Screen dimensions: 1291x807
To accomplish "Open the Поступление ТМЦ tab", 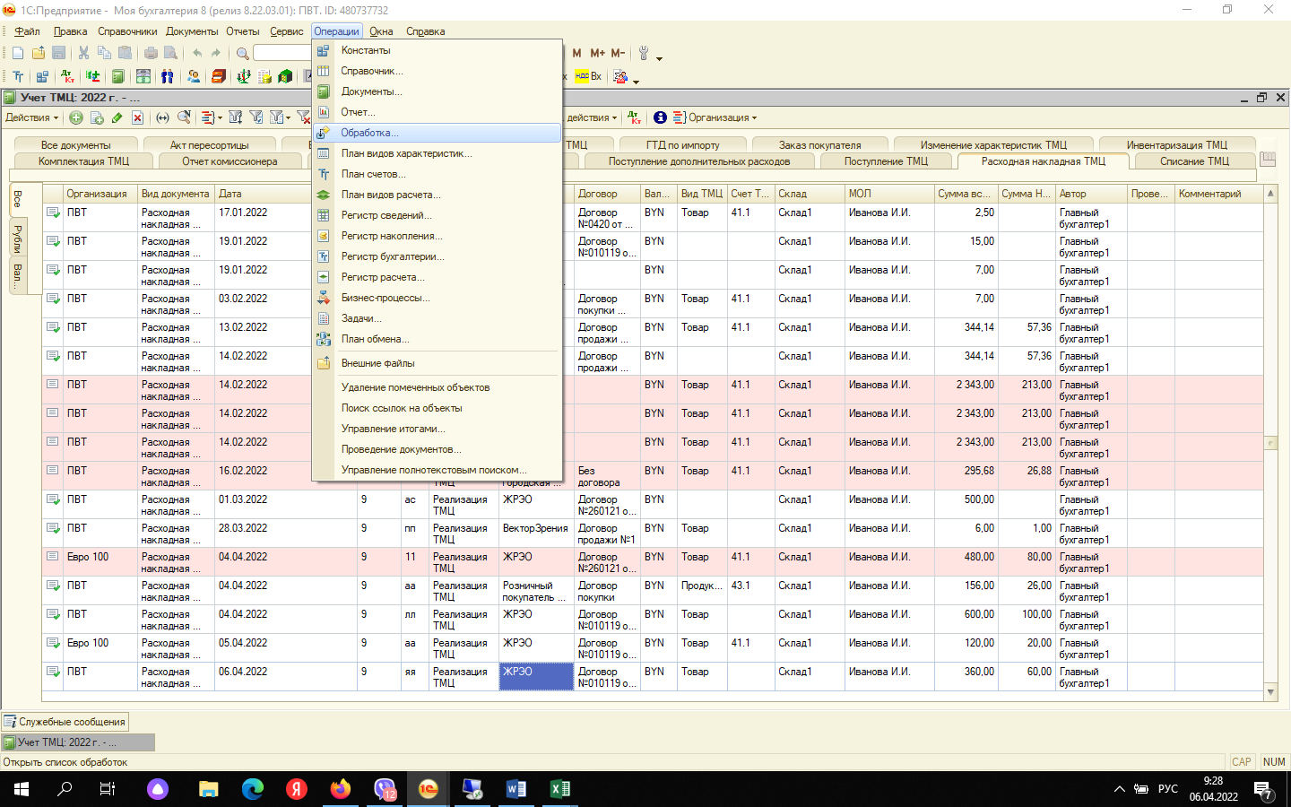I will 886,161.
